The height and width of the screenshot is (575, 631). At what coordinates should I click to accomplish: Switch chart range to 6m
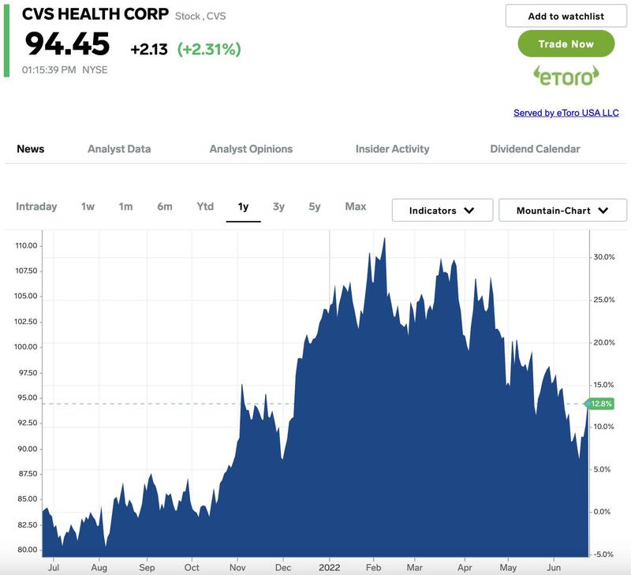pyautogui.click(x=165, y=207)
